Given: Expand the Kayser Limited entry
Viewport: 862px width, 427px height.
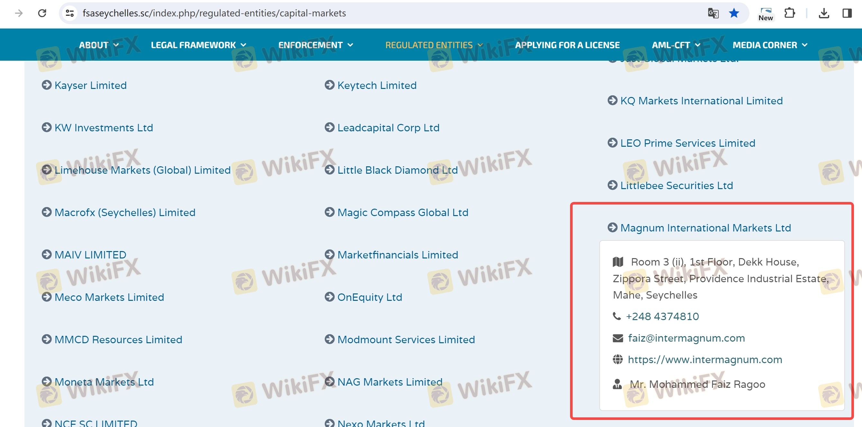Looking at the screenshot, I should point(90,85).
